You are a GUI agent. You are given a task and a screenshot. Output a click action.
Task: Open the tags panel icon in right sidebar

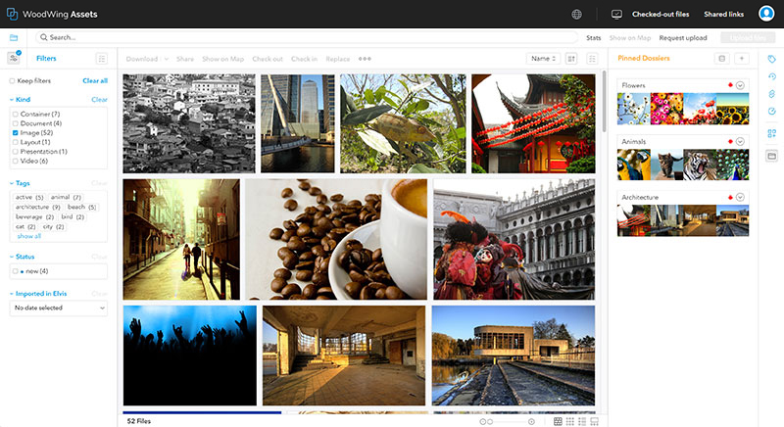click(771, 59)
